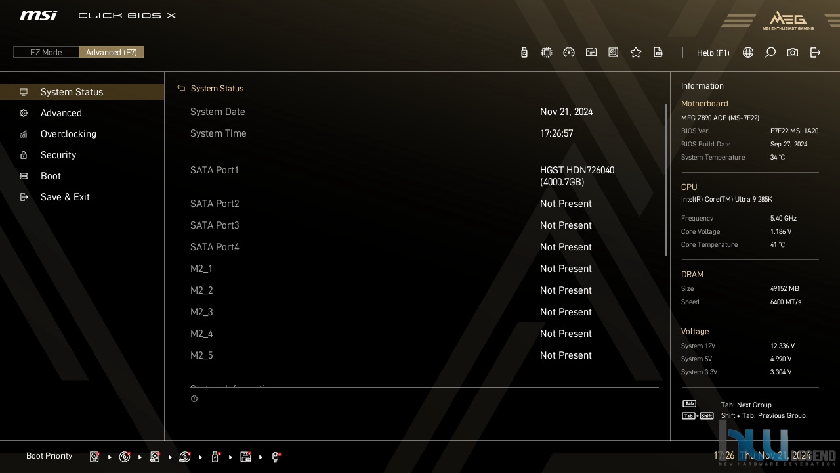Select the floppy disk boot priority icon
Image resolution: width=840 pixels, height=473 pixels.
tap(246, 457)
